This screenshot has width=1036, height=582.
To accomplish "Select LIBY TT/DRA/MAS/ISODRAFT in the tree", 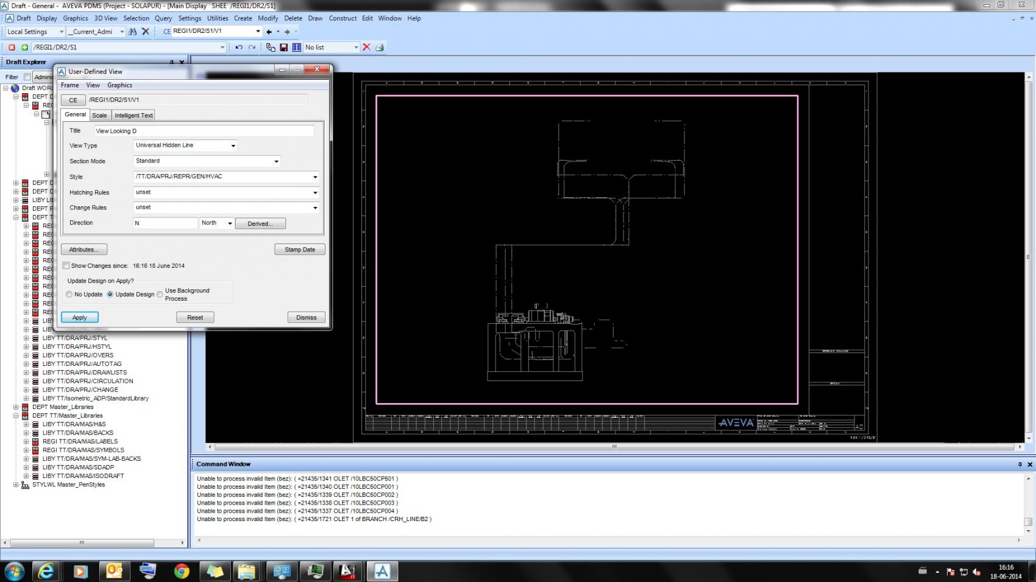I will (83, 476).
